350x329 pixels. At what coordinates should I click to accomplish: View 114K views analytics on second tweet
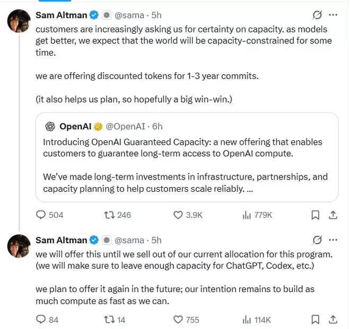257,320
